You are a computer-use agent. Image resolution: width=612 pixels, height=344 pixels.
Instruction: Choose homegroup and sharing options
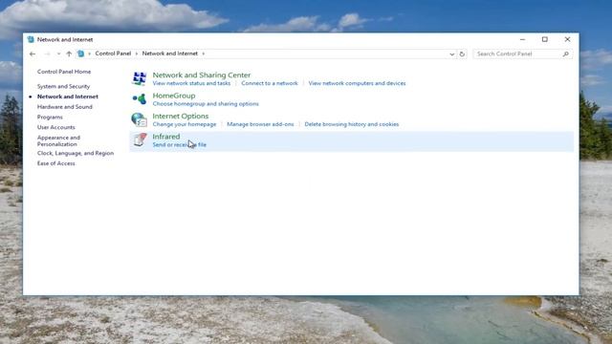point(206,104)
